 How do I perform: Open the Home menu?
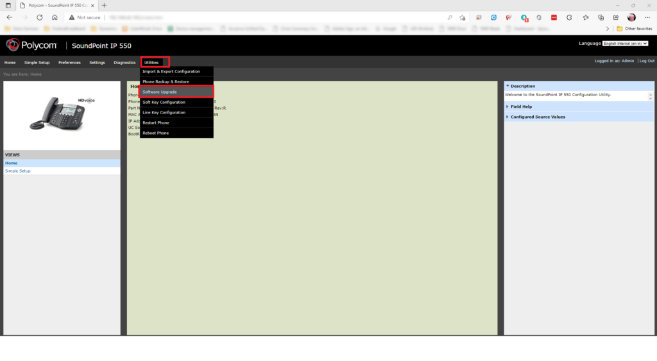tap(10, 62)
